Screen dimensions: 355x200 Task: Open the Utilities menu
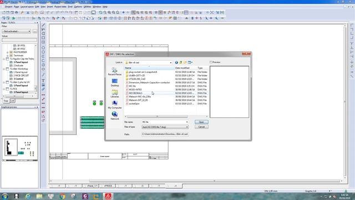point(87,7)
